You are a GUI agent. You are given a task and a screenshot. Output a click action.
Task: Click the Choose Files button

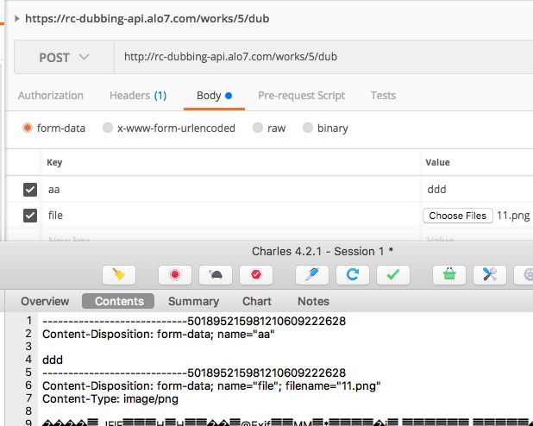(x=458, y=216)
